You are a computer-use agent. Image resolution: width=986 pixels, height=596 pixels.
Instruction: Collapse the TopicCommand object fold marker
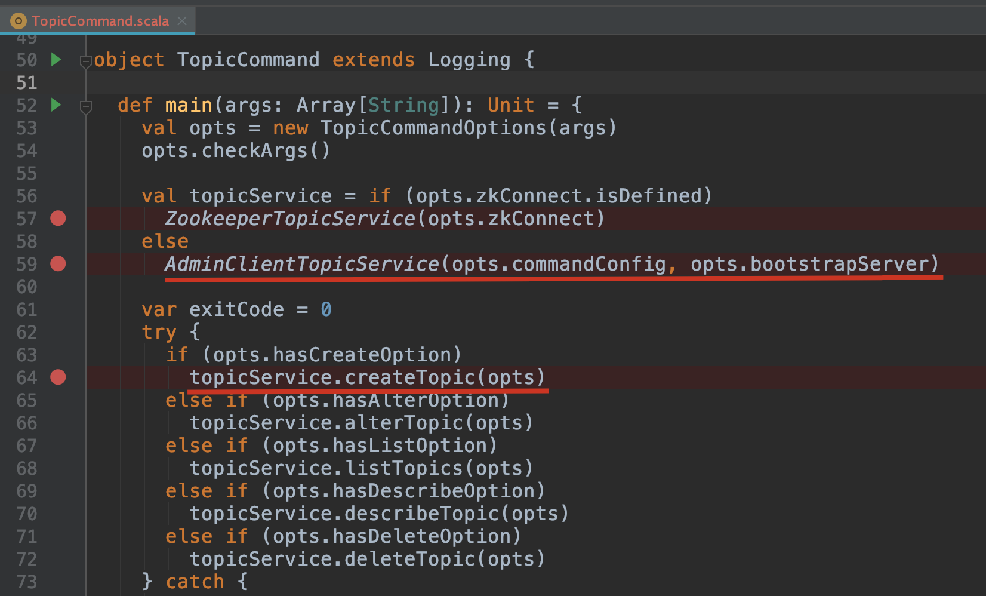pyautogui.click(x=86, y=61)
